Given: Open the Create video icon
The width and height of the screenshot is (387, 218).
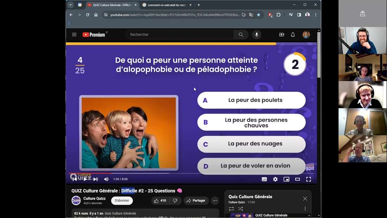Looking at the screenshot, I should pos(281,35).
